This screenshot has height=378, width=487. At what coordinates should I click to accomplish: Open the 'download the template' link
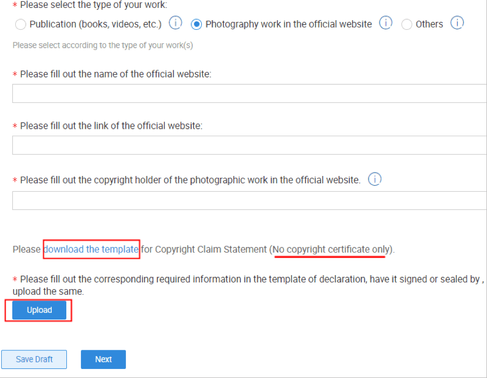[x=91, y=249]
